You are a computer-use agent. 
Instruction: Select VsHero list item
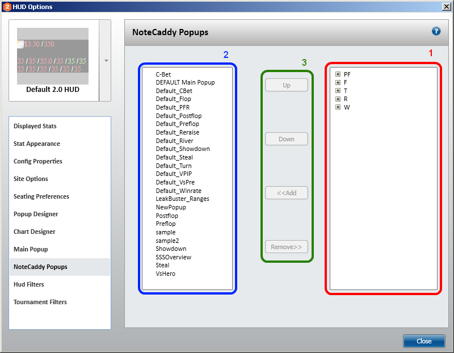(166, 274)
